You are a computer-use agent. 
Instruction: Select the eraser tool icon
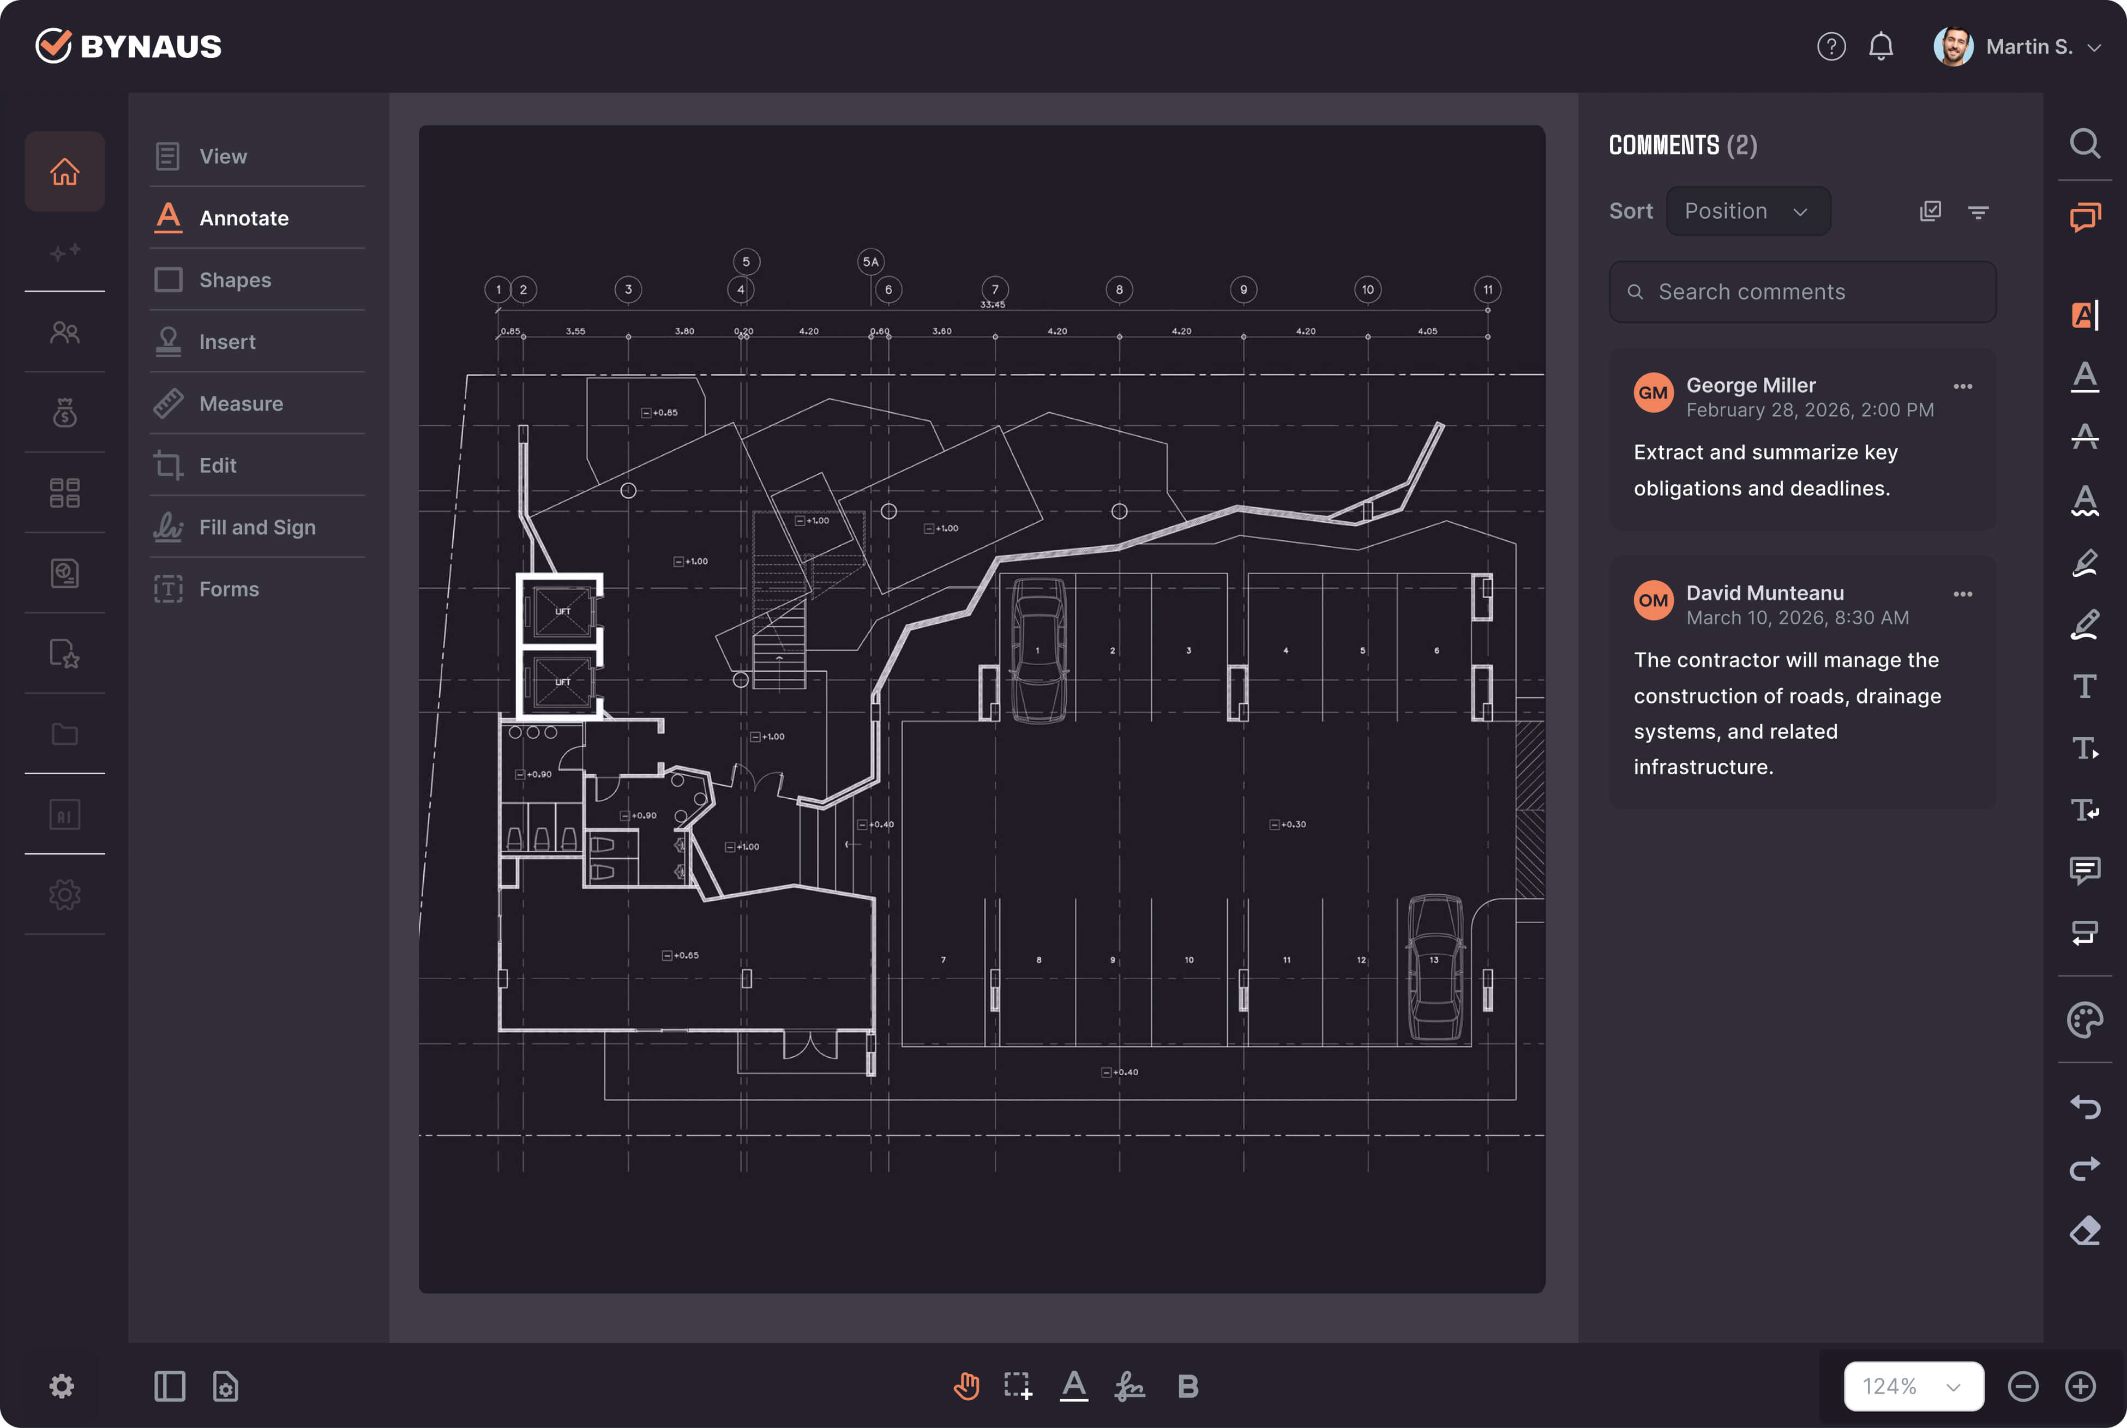[2084, 1231]
